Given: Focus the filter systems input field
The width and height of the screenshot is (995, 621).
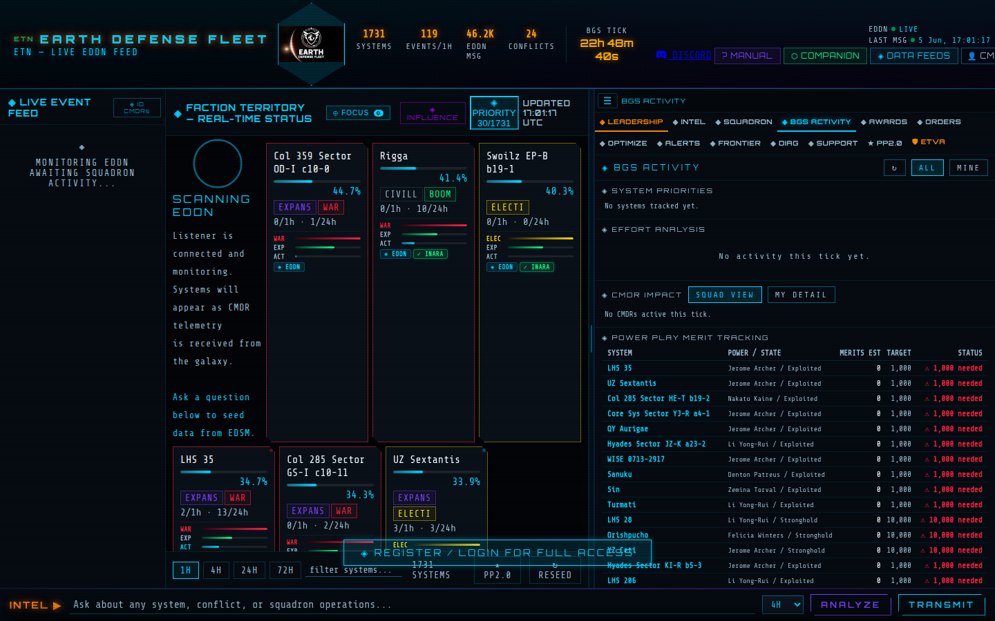Looking at the screenshot, I should (354, 570).
